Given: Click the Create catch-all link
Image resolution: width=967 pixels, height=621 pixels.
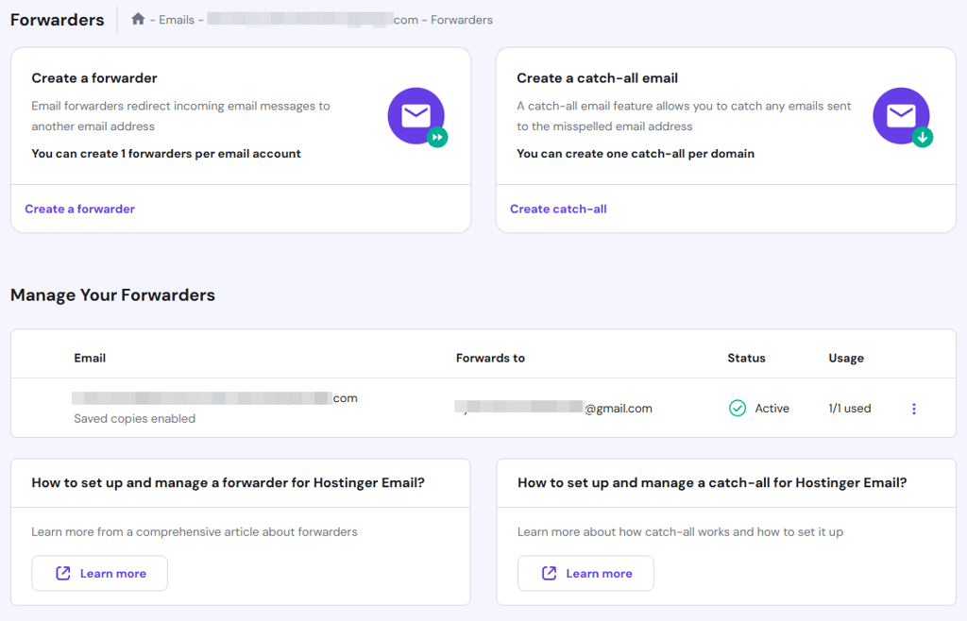Looking at the screenshot, I should tap(558, 209).
